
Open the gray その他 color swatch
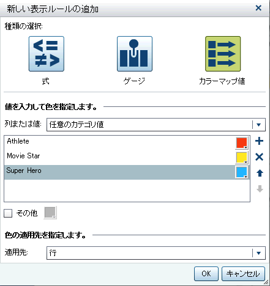tap(50, 213)
